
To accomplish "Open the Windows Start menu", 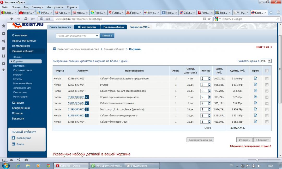I will [5, 165].
